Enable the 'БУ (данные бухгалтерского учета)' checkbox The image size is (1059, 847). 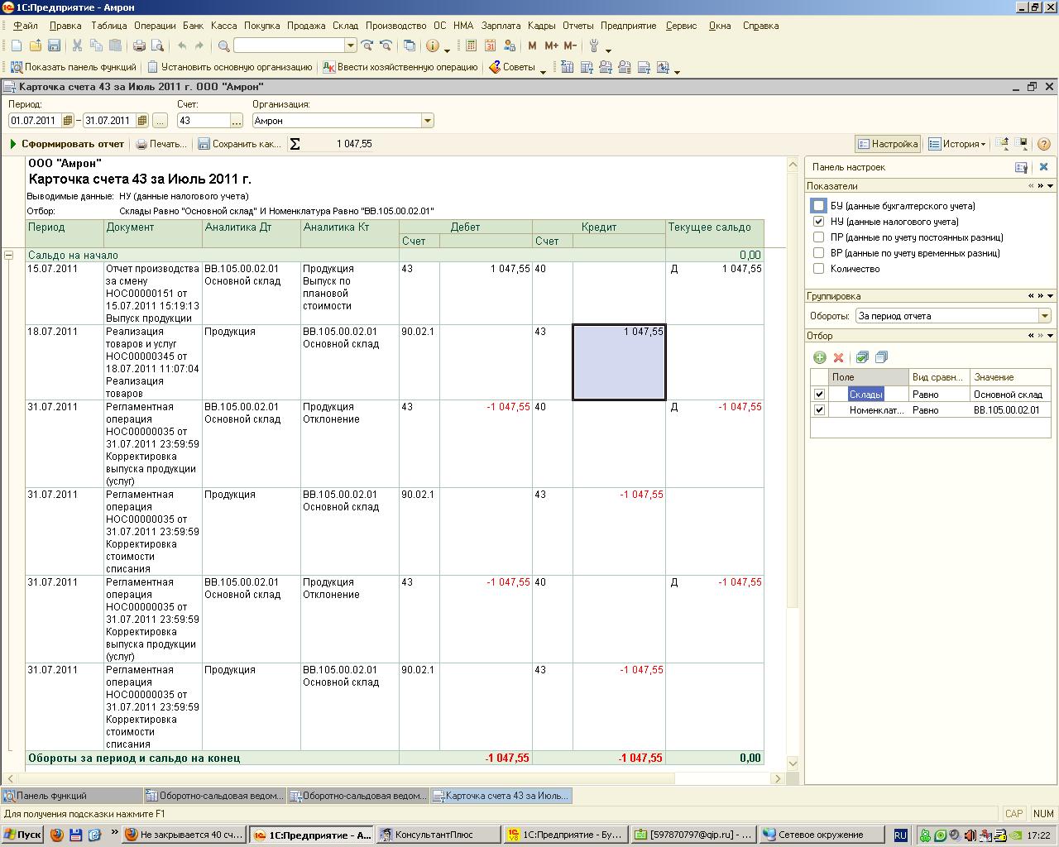pos(818,206)
